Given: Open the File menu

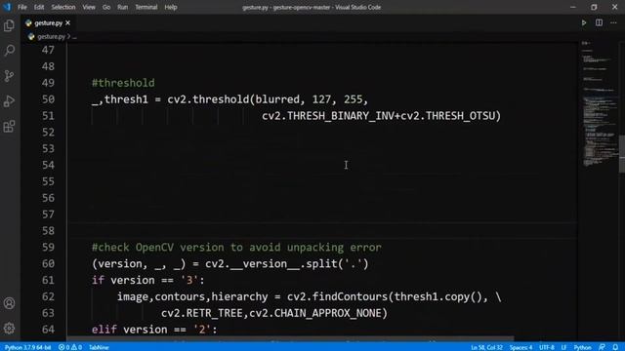Looking at the screenshot, I should pos(22,7).
